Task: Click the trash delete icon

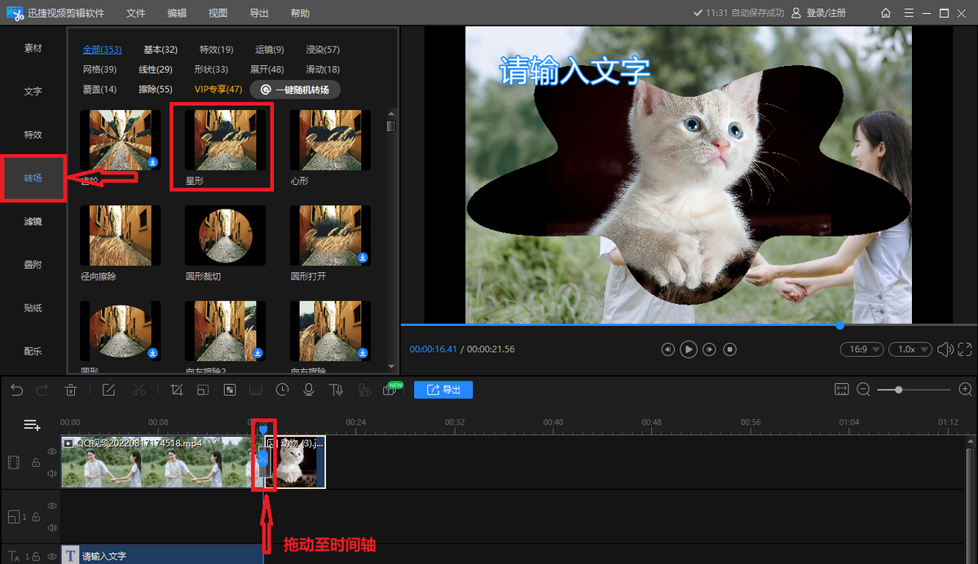Action: [x=71, y=390]
